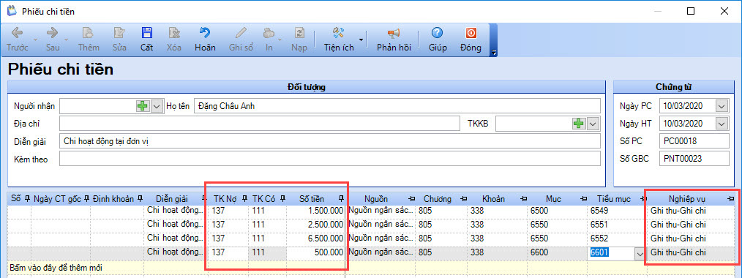Image resolution: width=742 pixels, height=278 pixels.
Task: Select the Mục 6600 cell
Action: pyautogui.click(x=558, y=252)
